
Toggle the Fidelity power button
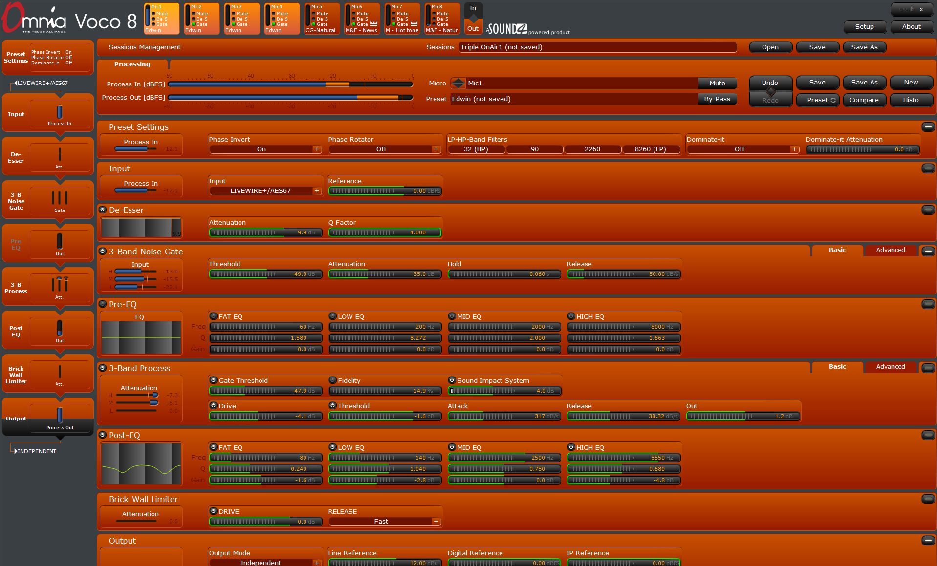tap(332, 380)
